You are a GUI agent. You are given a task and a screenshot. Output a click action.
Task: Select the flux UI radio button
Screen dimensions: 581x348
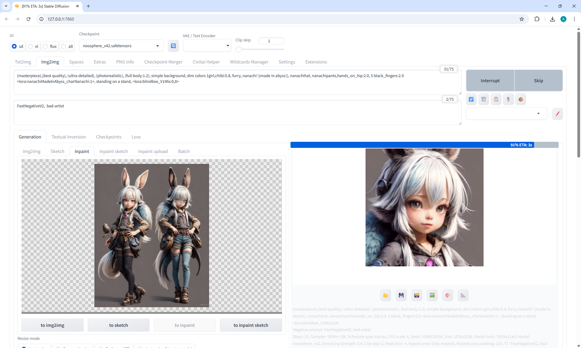click(45, 46)
